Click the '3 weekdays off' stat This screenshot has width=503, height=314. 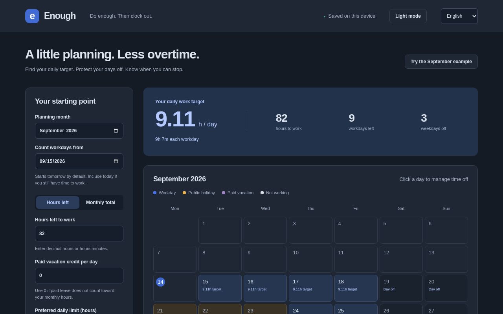coord(433,122)
